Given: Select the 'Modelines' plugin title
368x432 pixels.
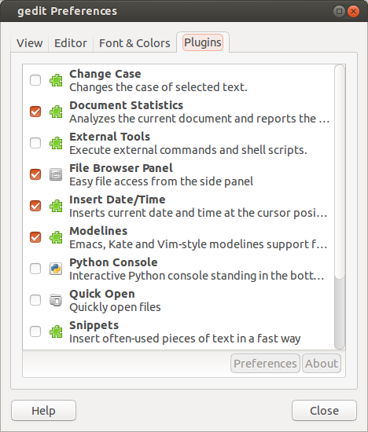Looking at the screenshot, I should 98,231.
